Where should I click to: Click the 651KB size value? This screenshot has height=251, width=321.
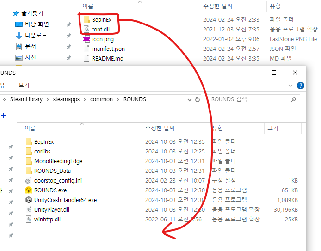(290, 190)
